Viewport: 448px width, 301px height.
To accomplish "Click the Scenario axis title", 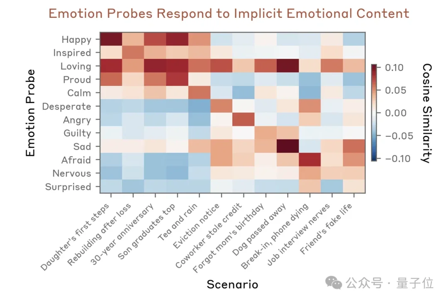I will coord(232,284).
